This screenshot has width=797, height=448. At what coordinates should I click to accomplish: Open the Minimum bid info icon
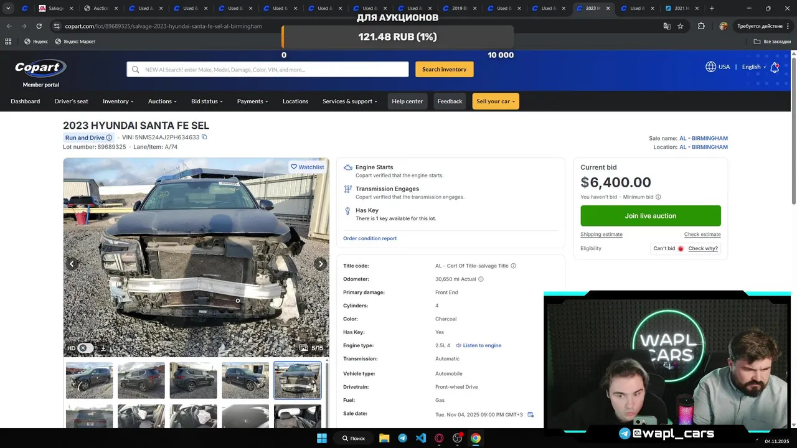pyautogui.click(x=658, y=197)
